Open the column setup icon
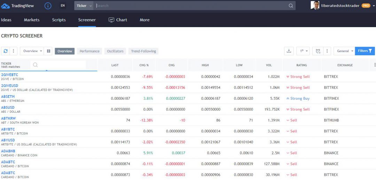Screen dimensions: 376x180 click(48, 51)
